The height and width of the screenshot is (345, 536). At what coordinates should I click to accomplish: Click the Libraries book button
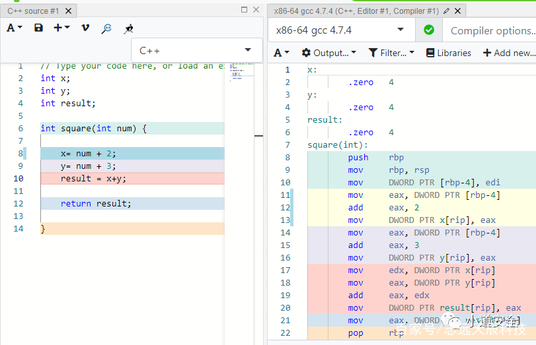click(449, 53)
